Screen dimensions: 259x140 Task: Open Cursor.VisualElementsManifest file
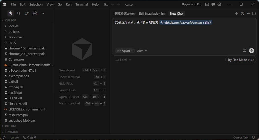coord(27,65)
